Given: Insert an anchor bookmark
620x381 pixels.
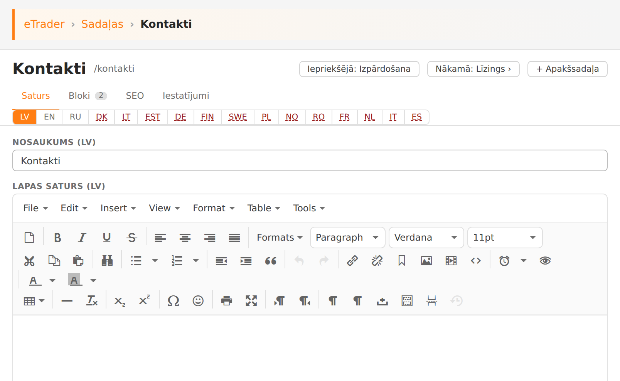Looking at the screenshot, I should [x=402, y=261].
